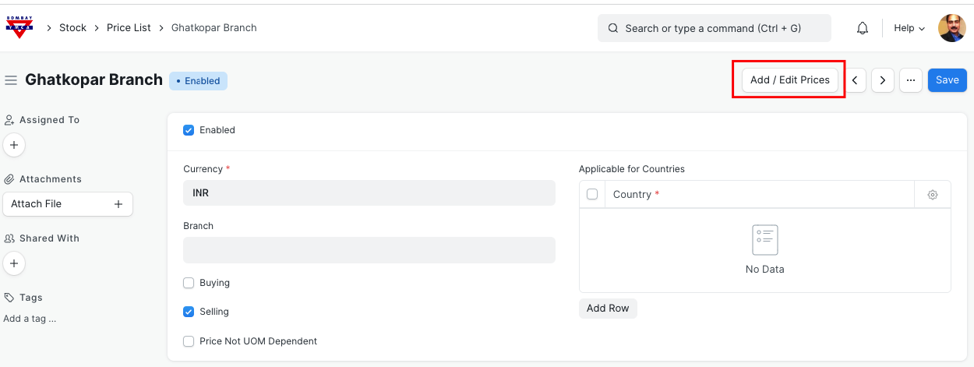This screenshot has height=367, width=974.
Task: Save the price list
Action: [947, 80]
